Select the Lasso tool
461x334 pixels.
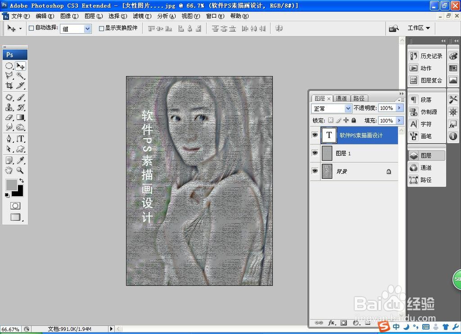[x=9, y=75]
